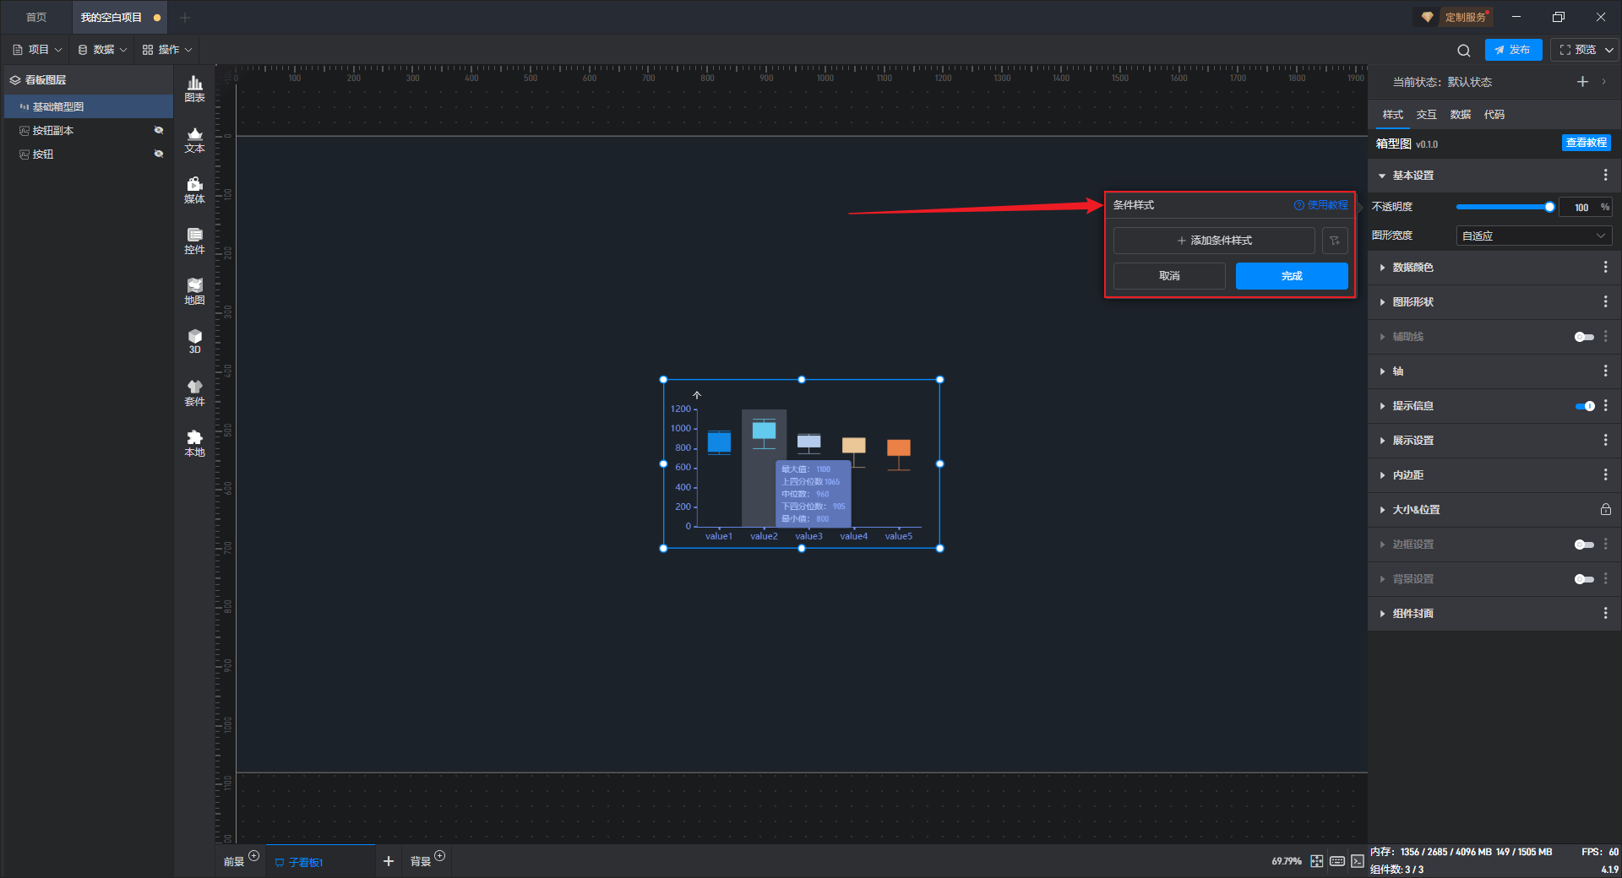Show the hidden 按钮副本 layer
This screenshot has height=878, width=1622.
point(158,130)
